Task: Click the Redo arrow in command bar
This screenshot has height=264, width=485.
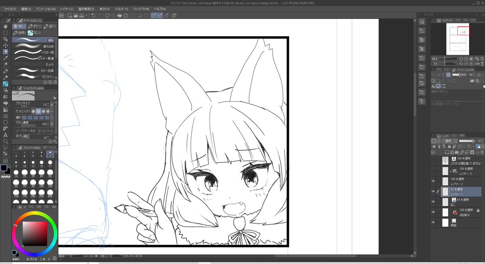Action: (x=99, y=15)
